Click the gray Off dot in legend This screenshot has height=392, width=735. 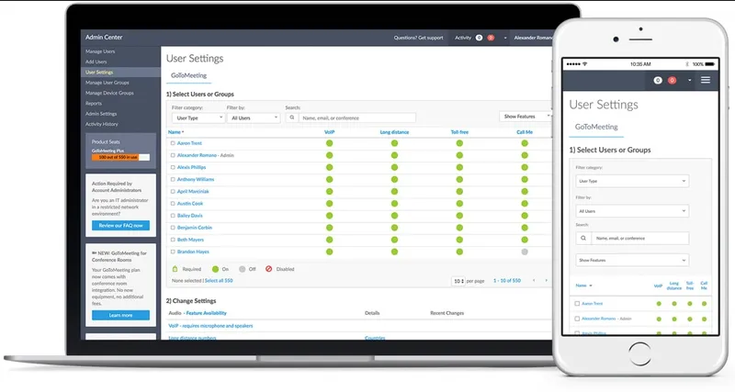coord(242,269)
